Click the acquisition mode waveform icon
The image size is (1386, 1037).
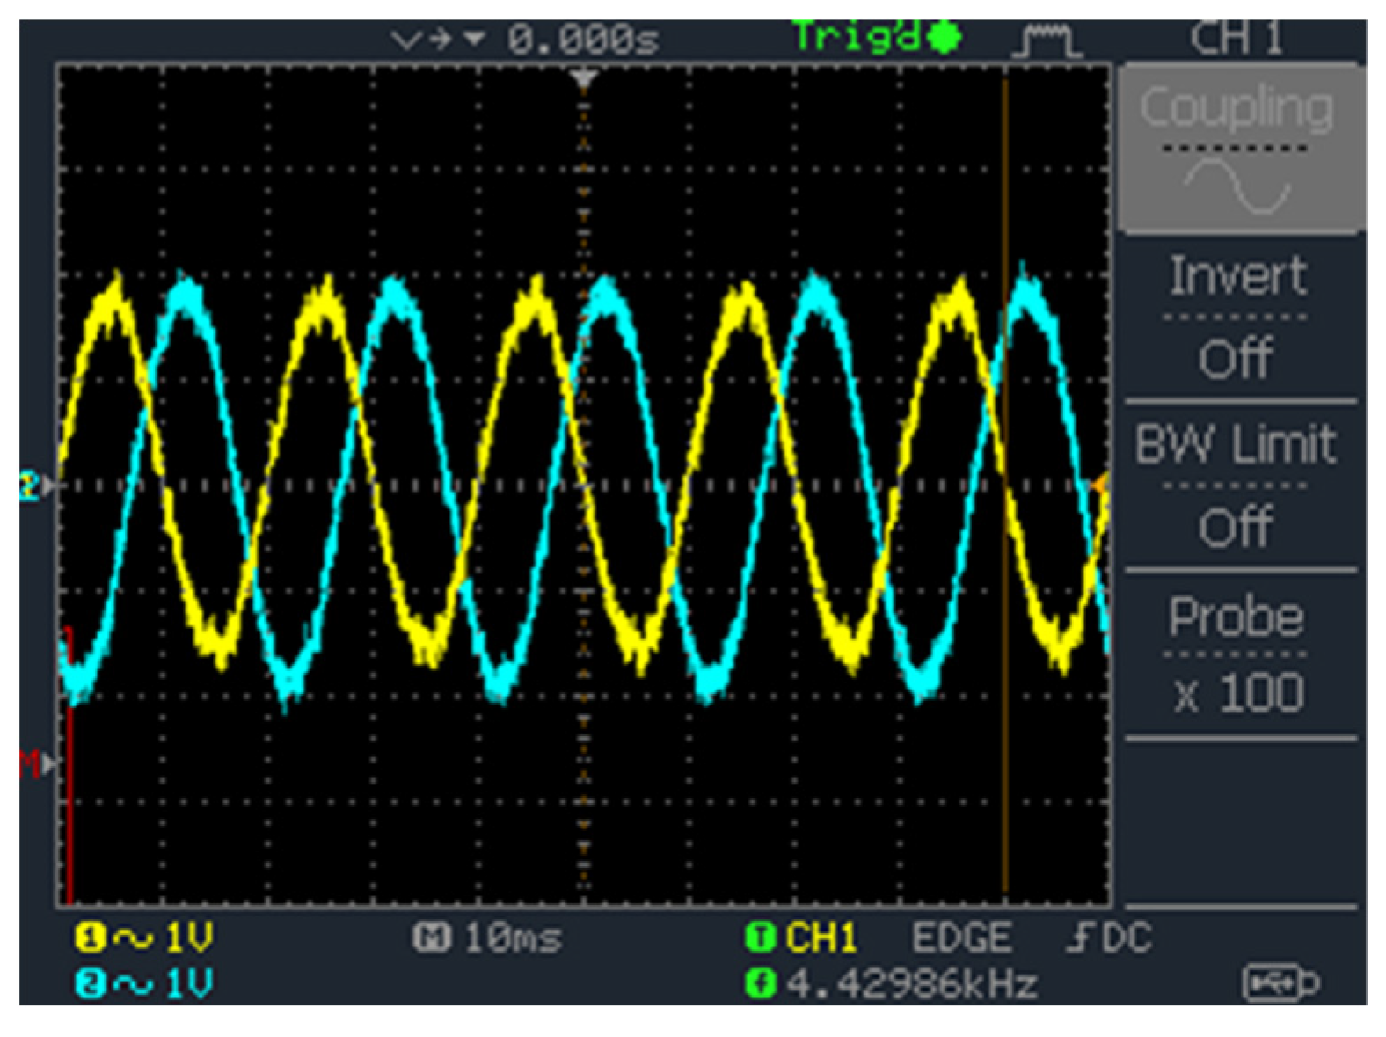1047,40
